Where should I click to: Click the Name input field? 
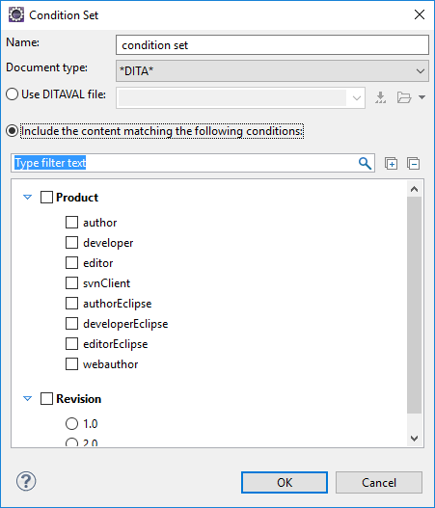coord(272,45)
